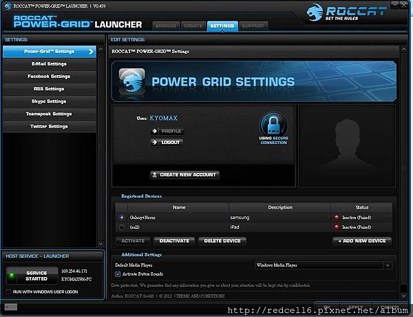
Task: Click the Status column header
Action: click(x=362, y=207)
